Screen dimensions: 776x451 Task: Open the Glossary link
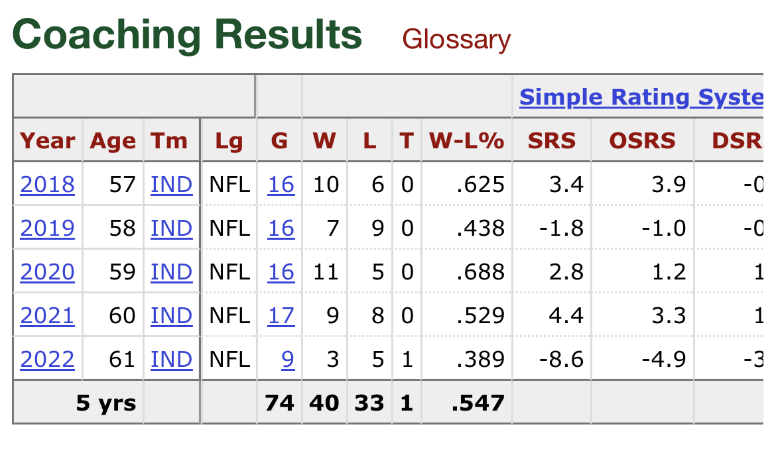456,40
